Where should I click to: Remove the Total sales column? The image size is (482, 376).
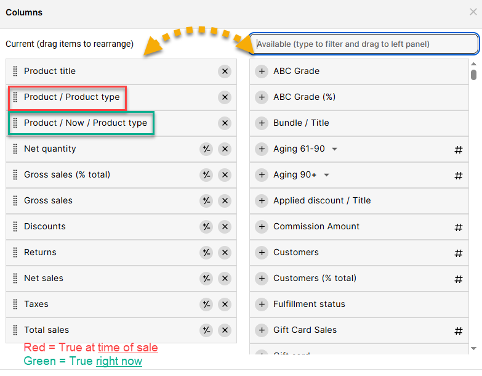click(225, 330)
